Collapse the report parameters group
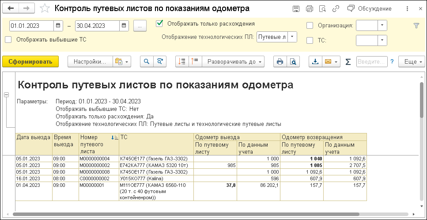This screenshot has width=427, height=220. pyautogui.click(x=6, y=95)
